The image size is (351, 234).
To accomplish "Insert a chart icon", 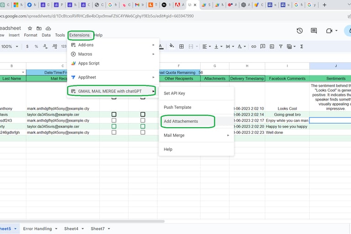I will tap(272, 47).
